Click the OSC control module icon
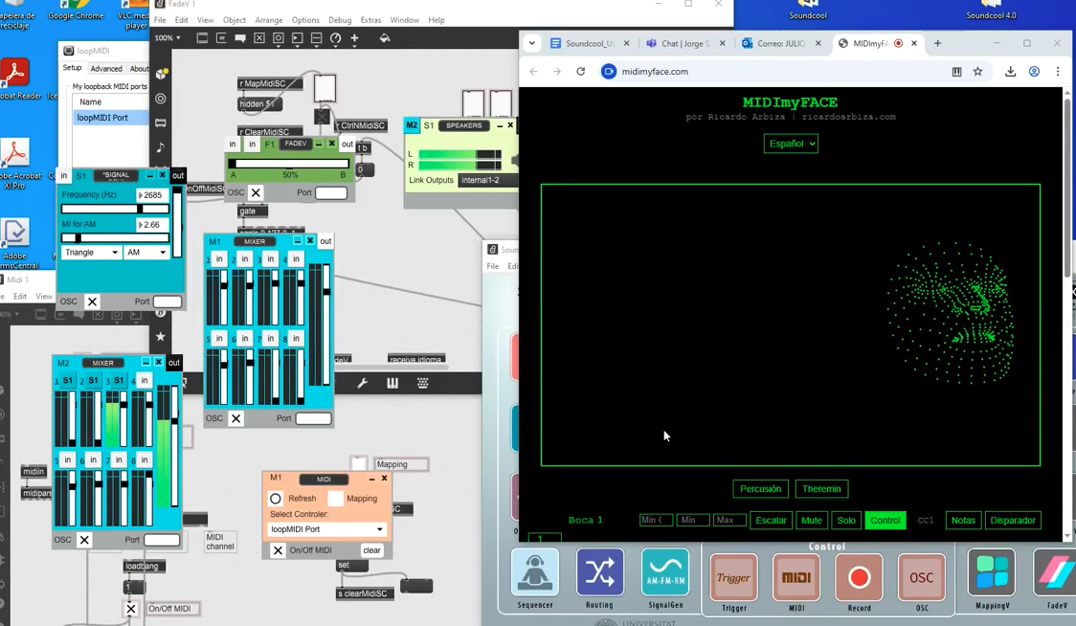This screenshot has width=1076, height=626. pos(921,578)
